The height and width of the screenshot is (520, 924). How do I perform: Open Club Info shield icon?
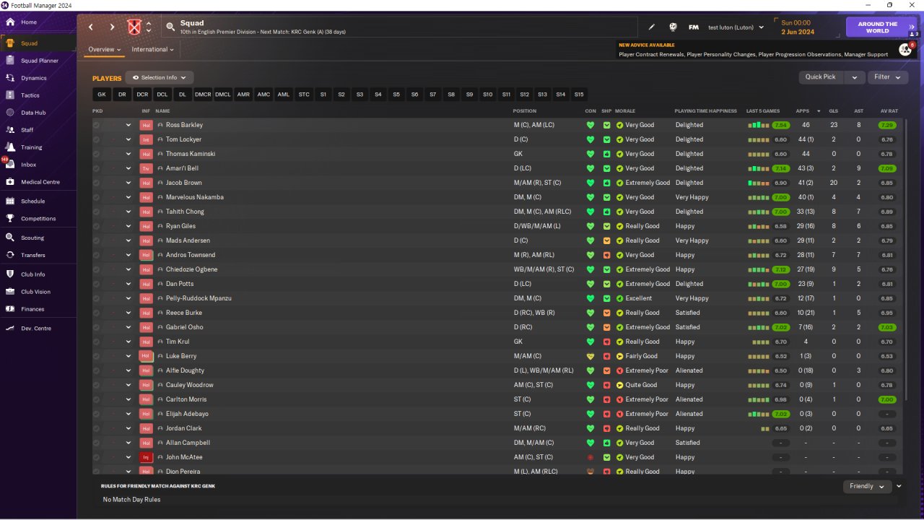pyautogui.click(x=10, y=274)
